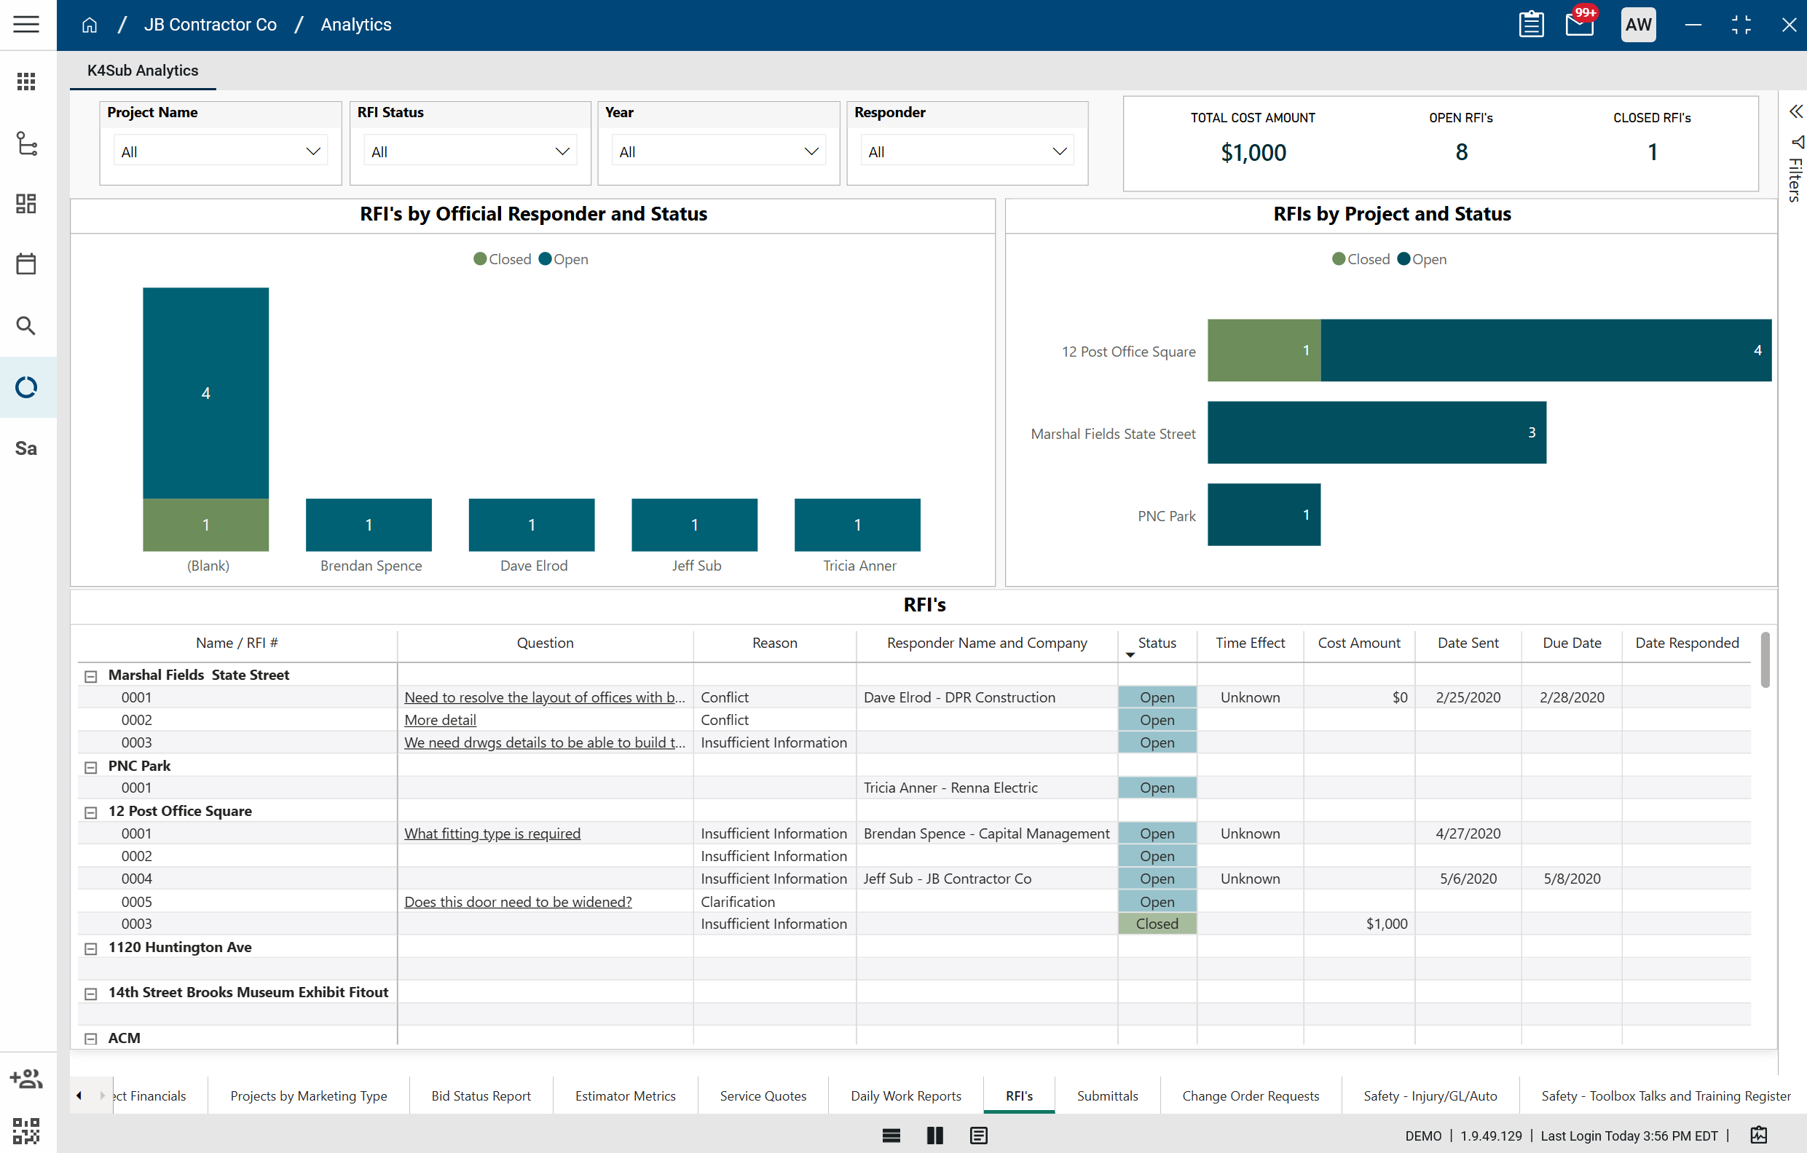Open the calendar icon in sidebar
Viewport: 1807px width, 1153px height.
26,264
